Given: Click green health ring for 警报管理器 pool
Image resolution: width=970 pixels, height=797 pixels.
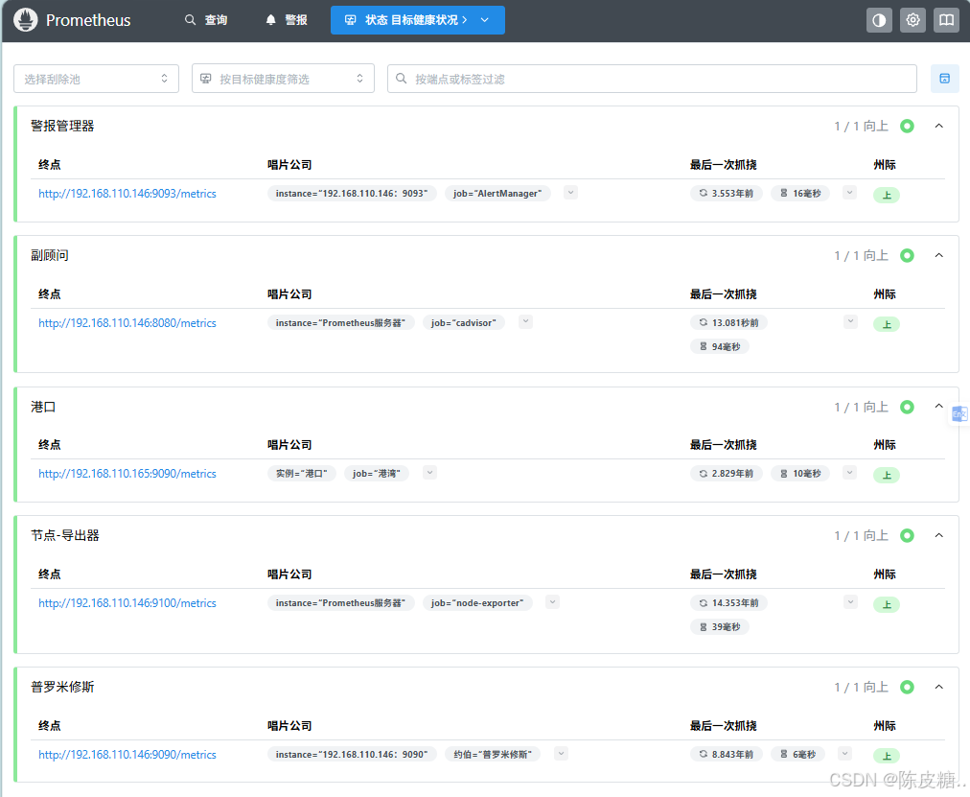Looking at the screenshot, I should click(x=907, y=127).
